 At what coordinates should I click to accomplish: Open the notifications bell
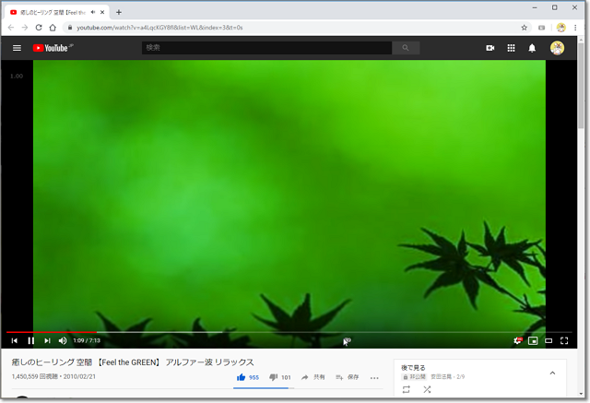(532, 48)
